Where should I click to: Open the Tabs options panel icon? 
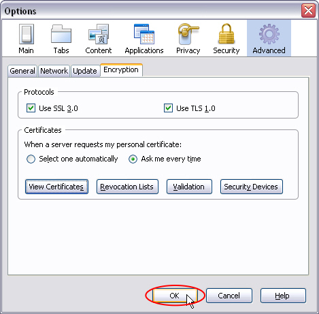click(61, 39)
